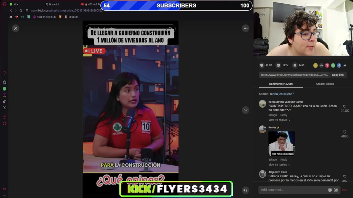This screenshot has width=353, height=198.
Task: Switch to the Kick browser tab
Action: point(14,4)
